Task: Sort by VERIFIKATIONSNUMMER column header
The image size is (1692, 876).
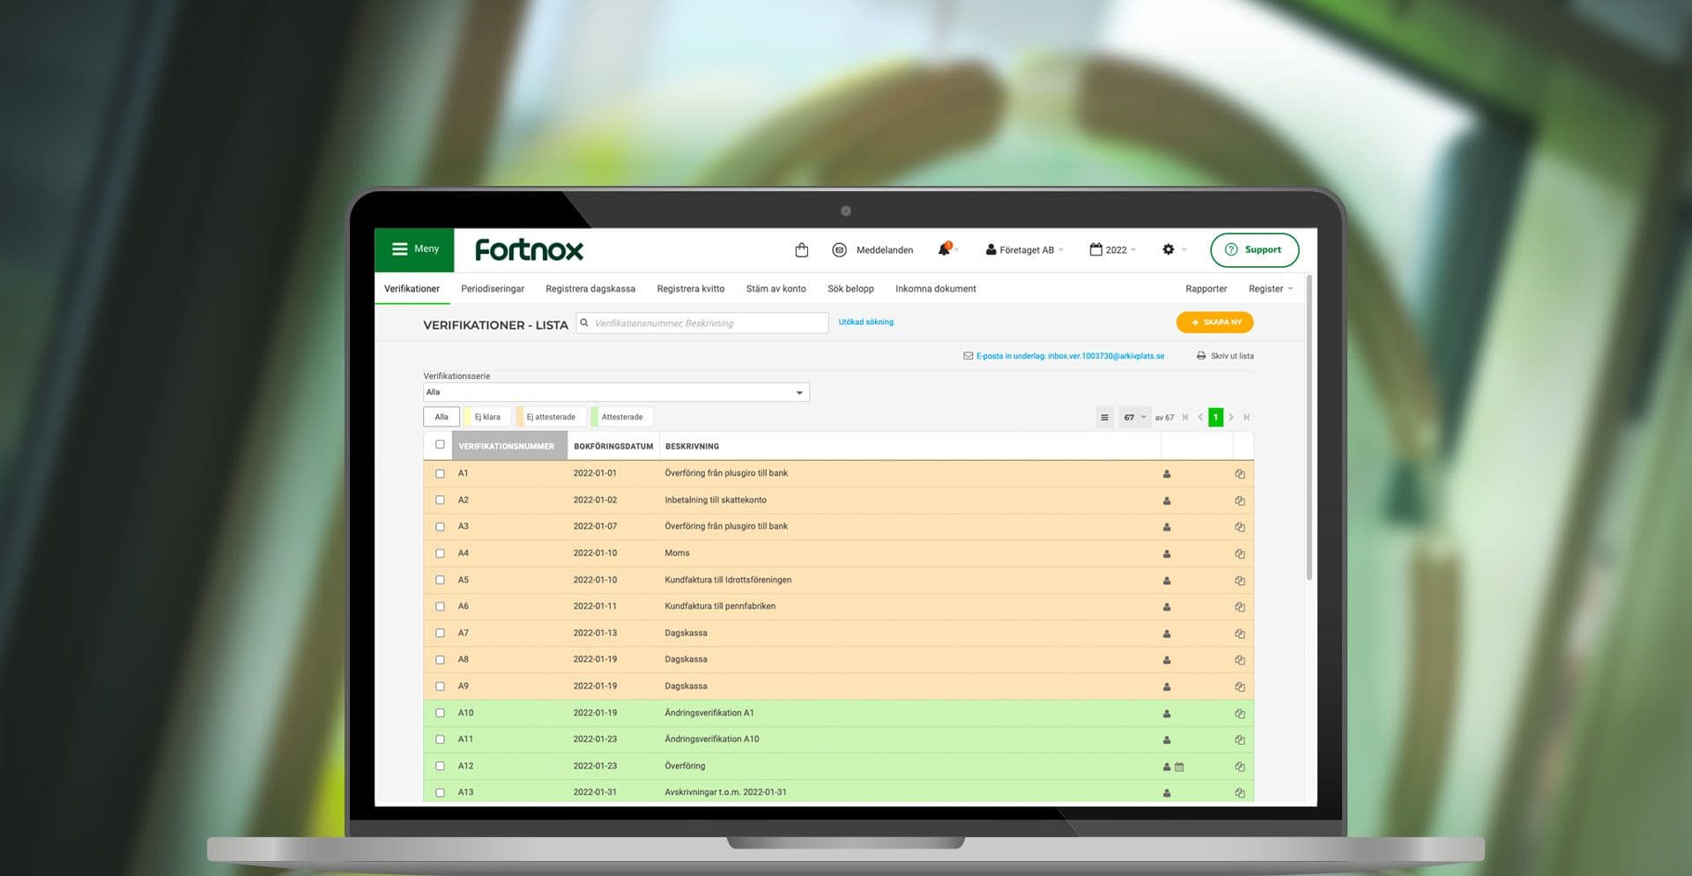Action: click(509, 446)
